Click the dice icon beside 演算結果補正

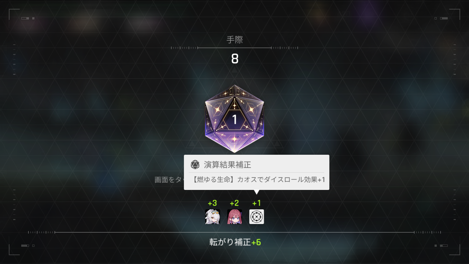pos(195,165)
